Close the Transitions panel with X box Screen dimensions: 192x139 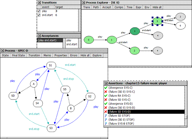pyautogui.click(x=39, y=2)
